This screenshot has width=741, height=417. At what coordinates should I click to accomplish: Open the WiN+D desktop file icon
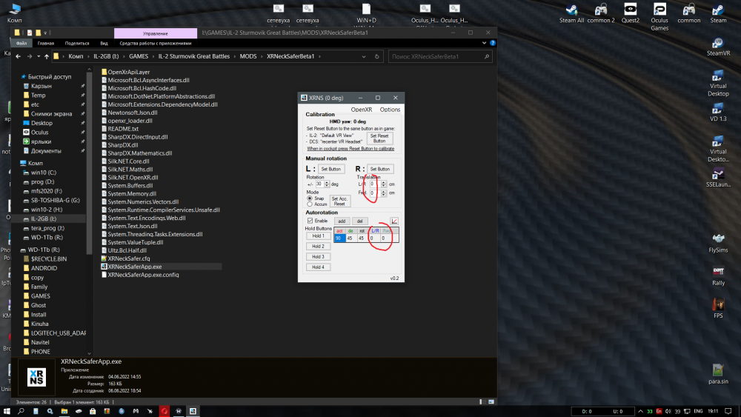pos(366,13)
